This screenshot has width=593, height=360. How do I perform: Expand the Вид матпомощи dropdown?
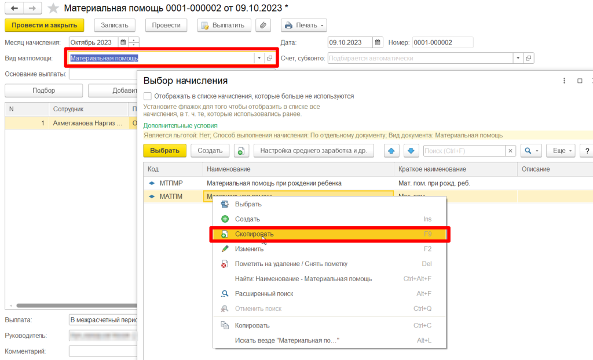tap(258, 58)
